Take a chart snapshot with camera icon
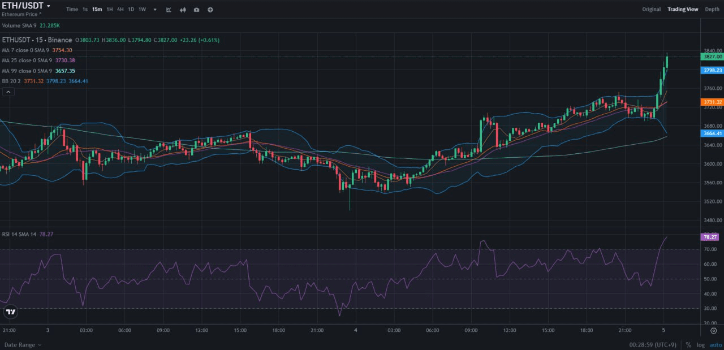The height and width of the screenshot is (350, 724). click(x=196, y=10)
